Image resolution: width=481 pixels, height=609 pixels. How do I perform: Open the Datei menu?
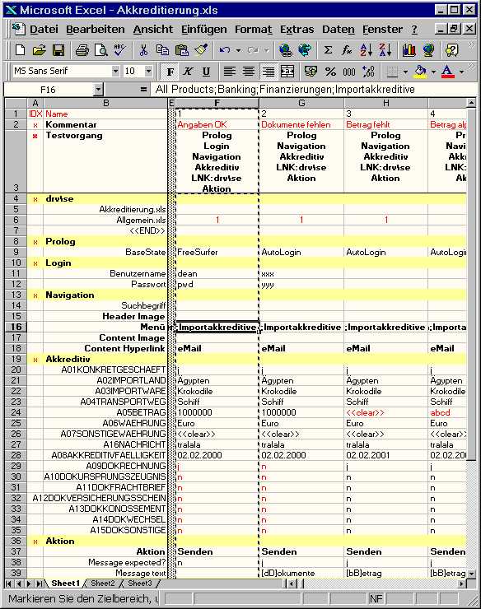(44, 30)
